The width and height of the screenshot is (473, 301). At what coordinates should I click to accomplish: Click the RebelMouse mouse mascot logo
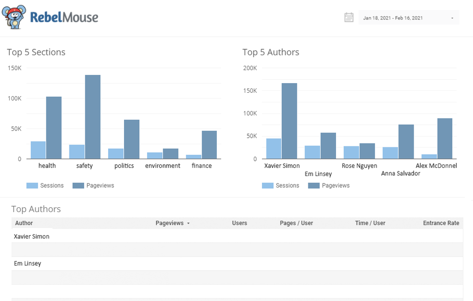14,18
